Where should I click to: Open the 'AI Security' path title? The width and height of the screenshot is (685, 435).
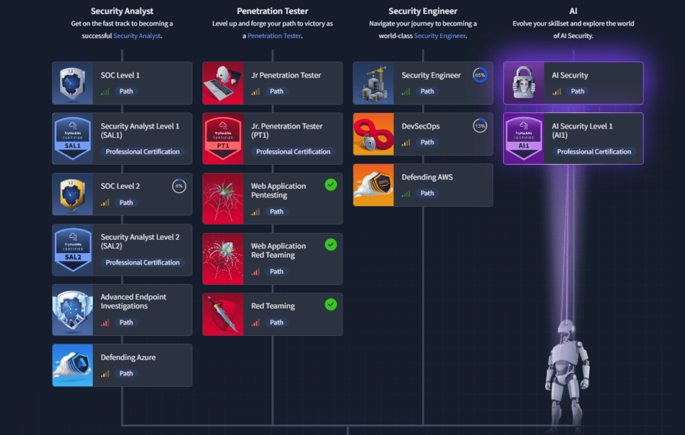(x=570, y=75)
